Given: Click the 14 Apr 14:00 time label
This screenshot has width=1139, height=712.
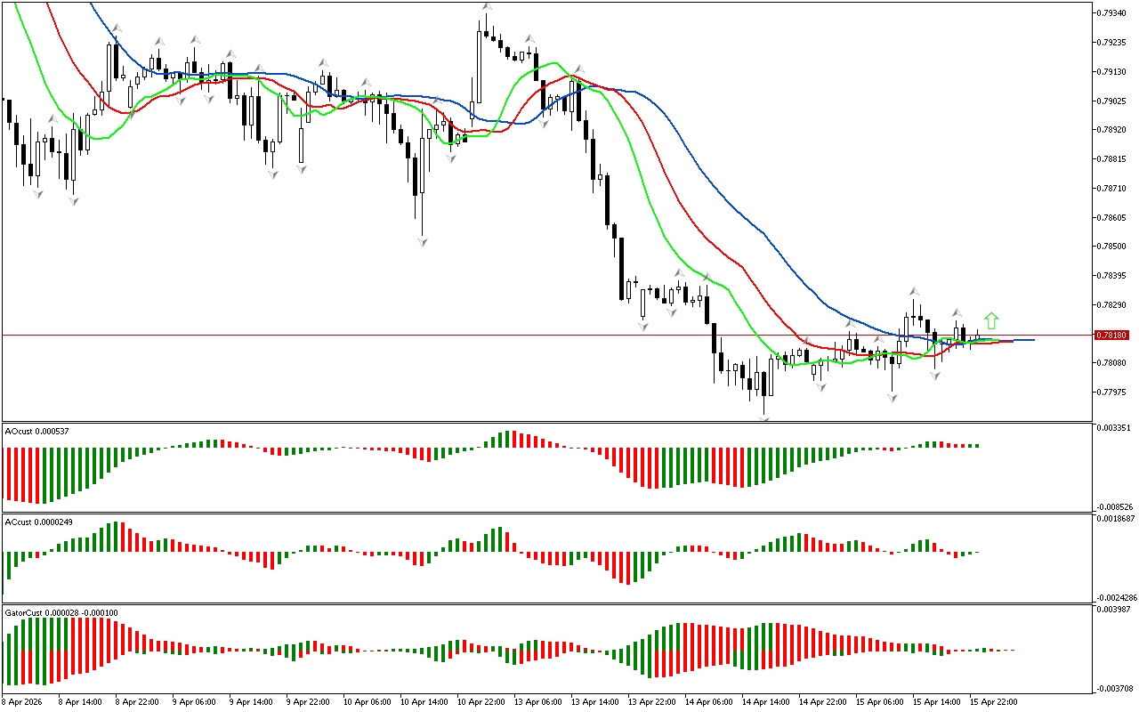Looking at the screenshot, I should click(x=765, y=701).
